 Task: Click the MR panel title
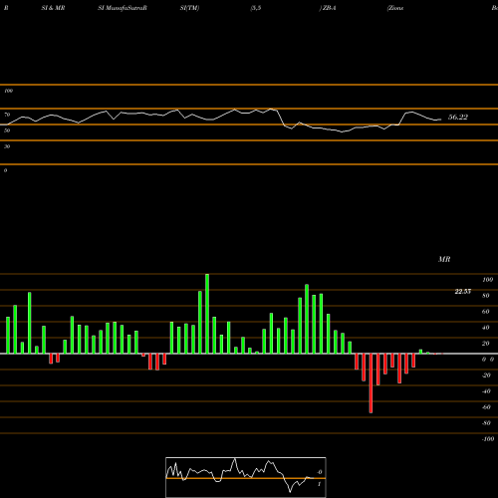[x=444, y=259]
